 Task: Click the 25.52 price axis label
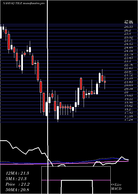[x=129, y=37]
